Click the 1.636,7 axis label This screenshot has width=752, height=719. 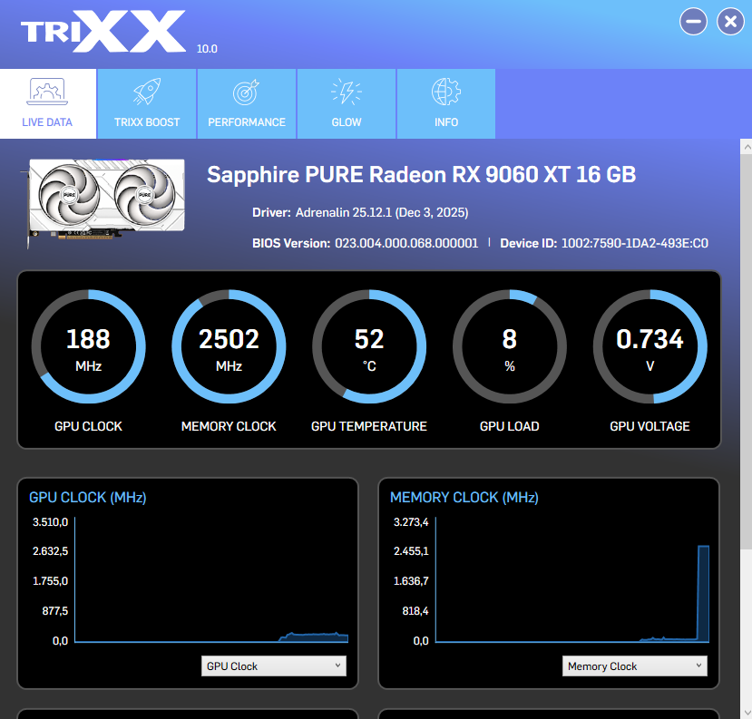(x=411, y=581)
